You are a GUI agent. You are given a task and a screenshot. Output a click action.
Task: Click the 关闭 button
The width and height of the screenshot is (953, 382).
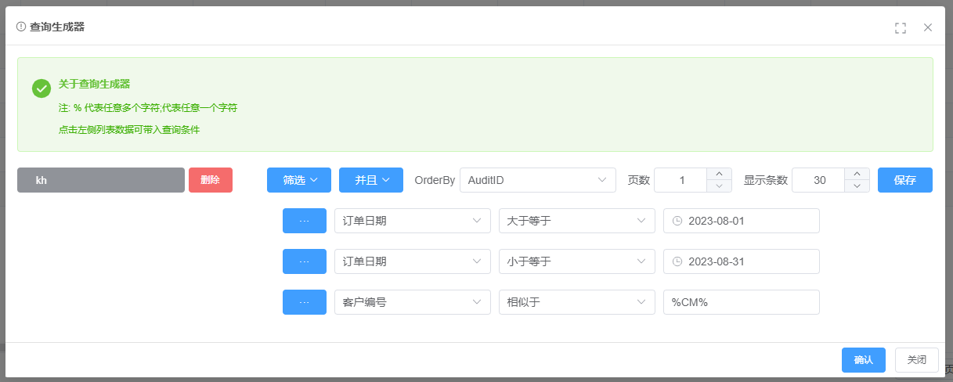[x=917, y=360]
